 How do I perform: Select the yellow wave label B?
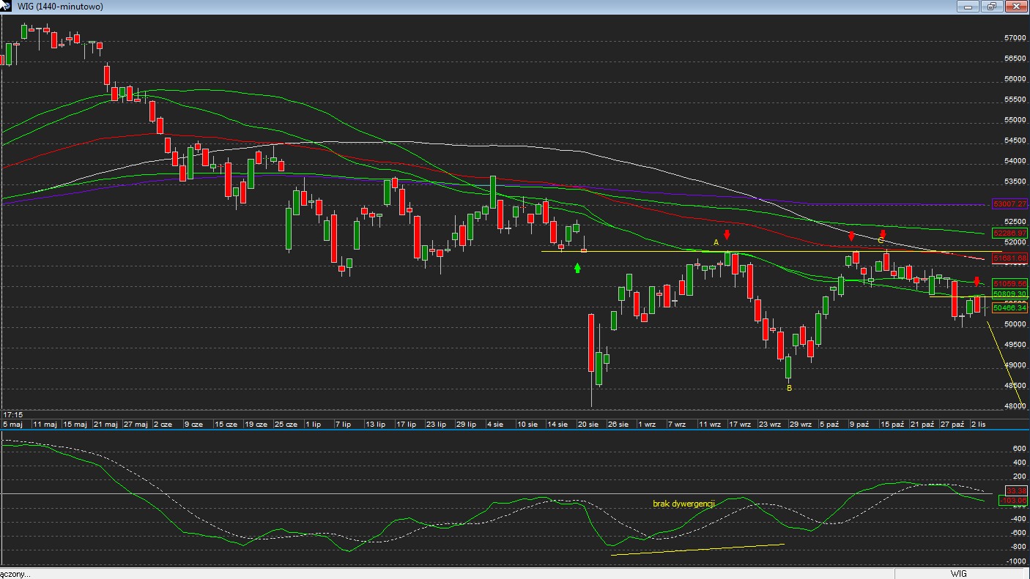789,389
